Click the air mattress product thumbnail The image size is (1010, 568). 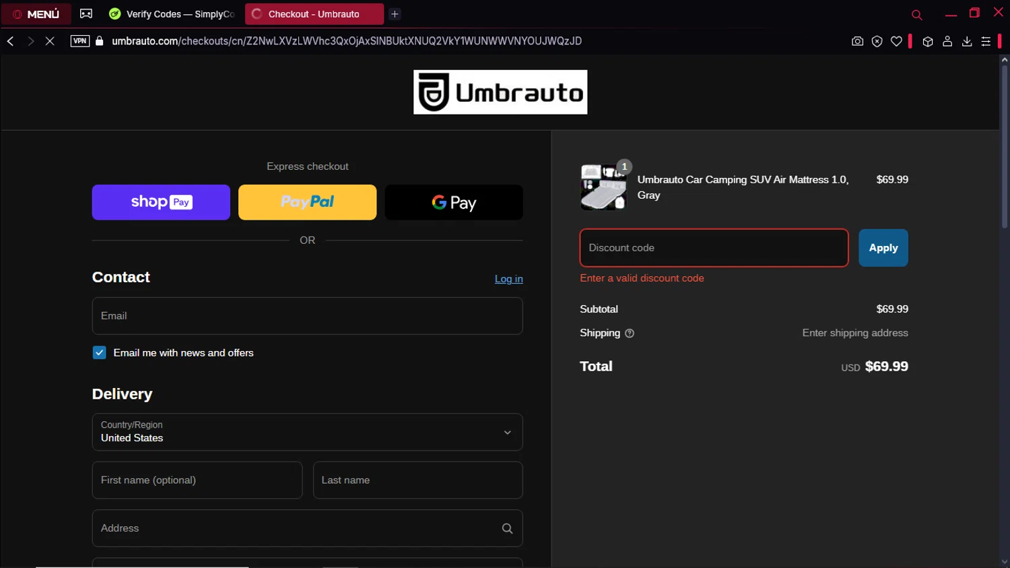pos(603,187)
